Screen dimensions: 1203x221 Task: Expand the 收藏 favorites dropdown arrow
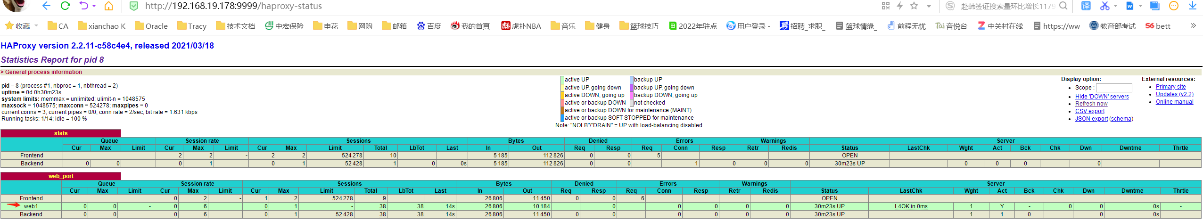(x=36, y=25)
